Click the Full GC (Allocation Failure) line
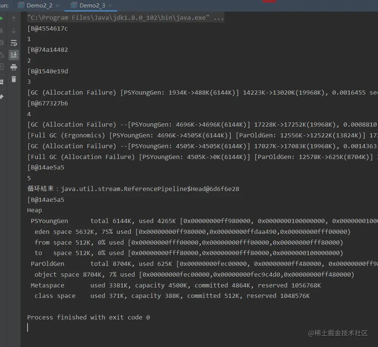Screen dimensions: 378x347 tap(202, 157)
